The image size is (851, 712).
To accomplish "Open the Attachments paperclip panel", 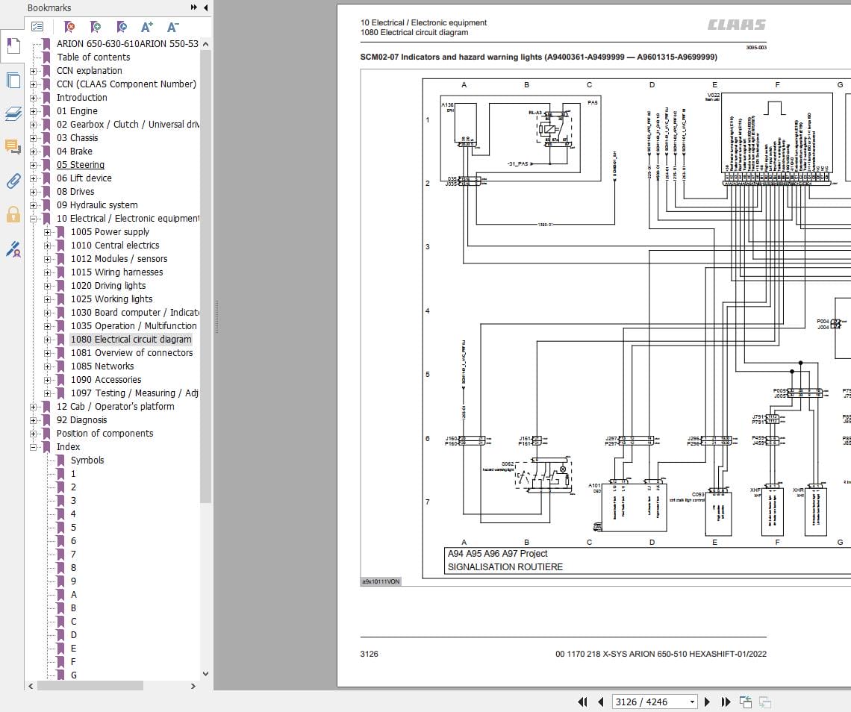I will coord(13,181).
